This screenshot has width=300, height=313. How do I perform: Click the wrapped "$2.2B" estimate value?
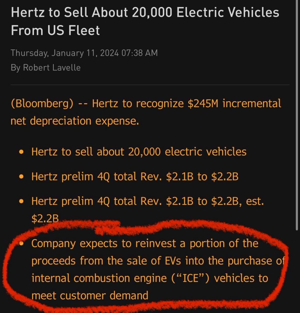click(45, 218)
